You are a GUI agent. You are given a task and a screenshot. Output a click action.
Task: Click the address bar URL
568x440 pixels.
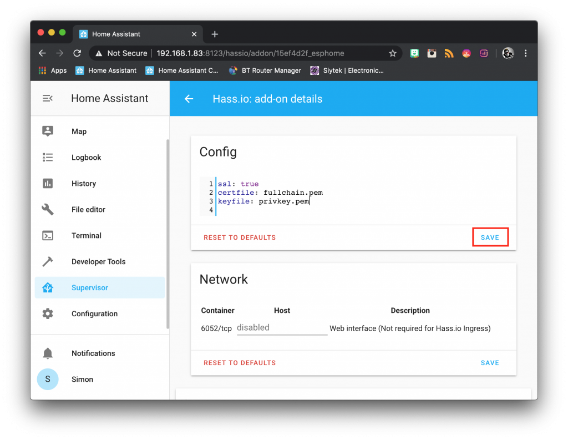pyautogui.click(x=250, y=53)
